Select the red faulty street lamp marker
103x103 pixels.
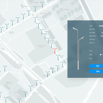point(55,51)
